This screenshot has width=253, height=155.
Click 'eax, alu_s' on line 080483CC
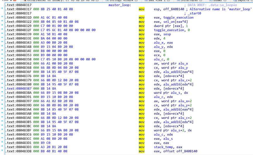[x=163, y=139]
